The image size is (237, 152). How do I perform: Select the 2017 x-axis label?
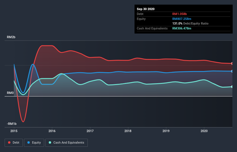pos(90,131)
